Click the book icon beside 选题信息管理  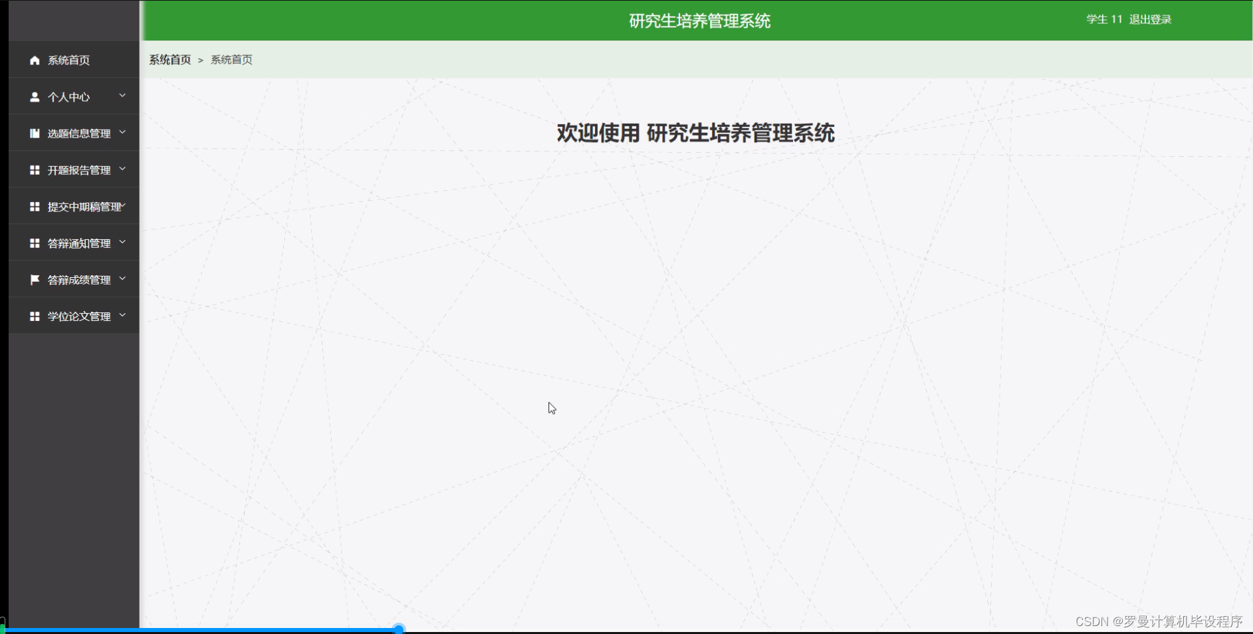[35, 133]
